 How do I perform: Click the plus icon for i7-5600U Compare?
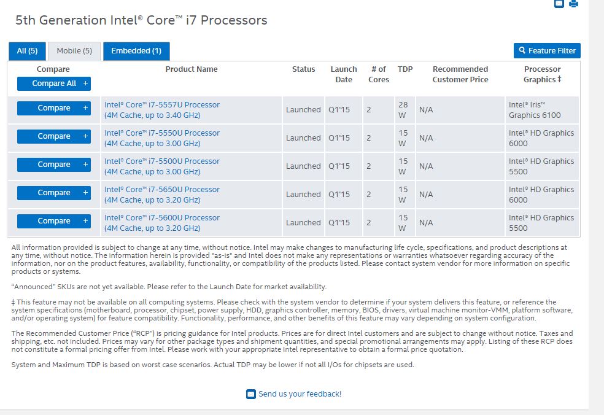85,221
